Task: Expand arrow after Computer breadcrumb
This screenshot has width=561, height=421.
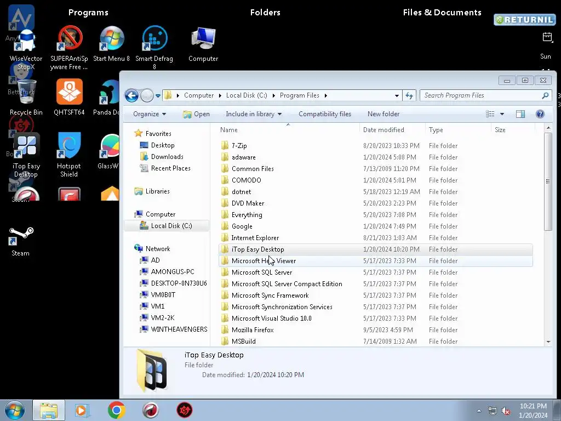Action: pos(220,95)
